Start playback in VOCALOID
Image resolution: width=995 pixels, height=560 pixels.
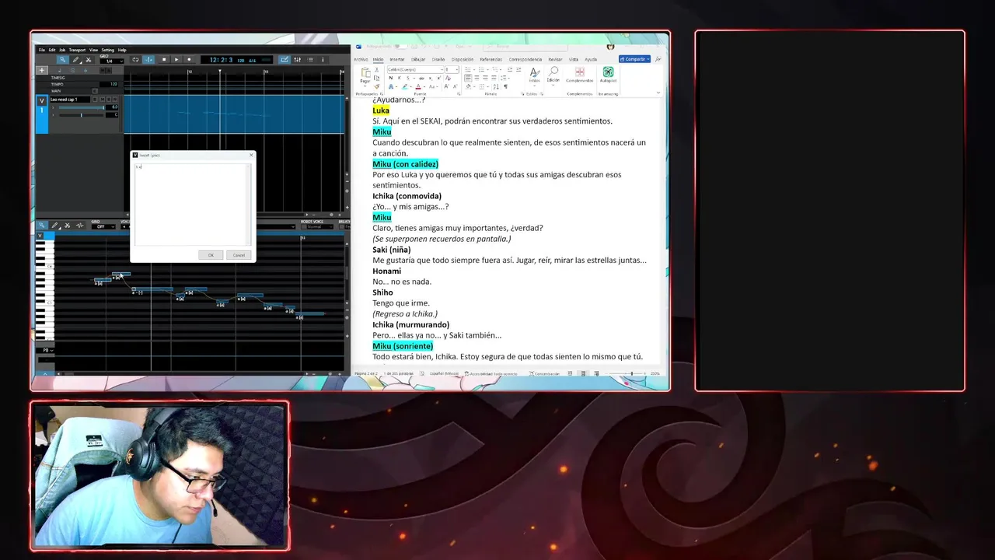[x=176, y=60]
